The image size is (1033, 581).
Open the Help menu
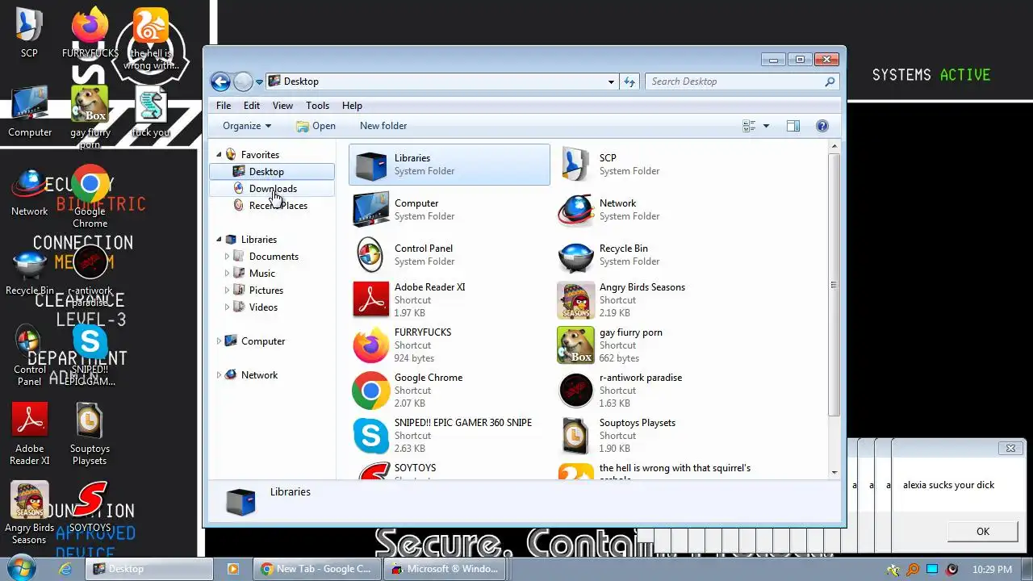point(352,106)
